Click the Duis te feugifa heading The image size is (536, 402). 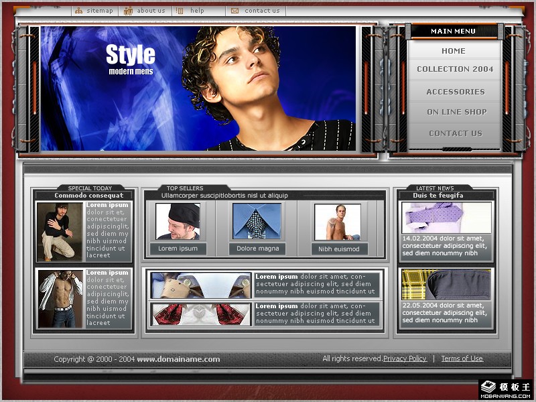[x=438, y=196]
